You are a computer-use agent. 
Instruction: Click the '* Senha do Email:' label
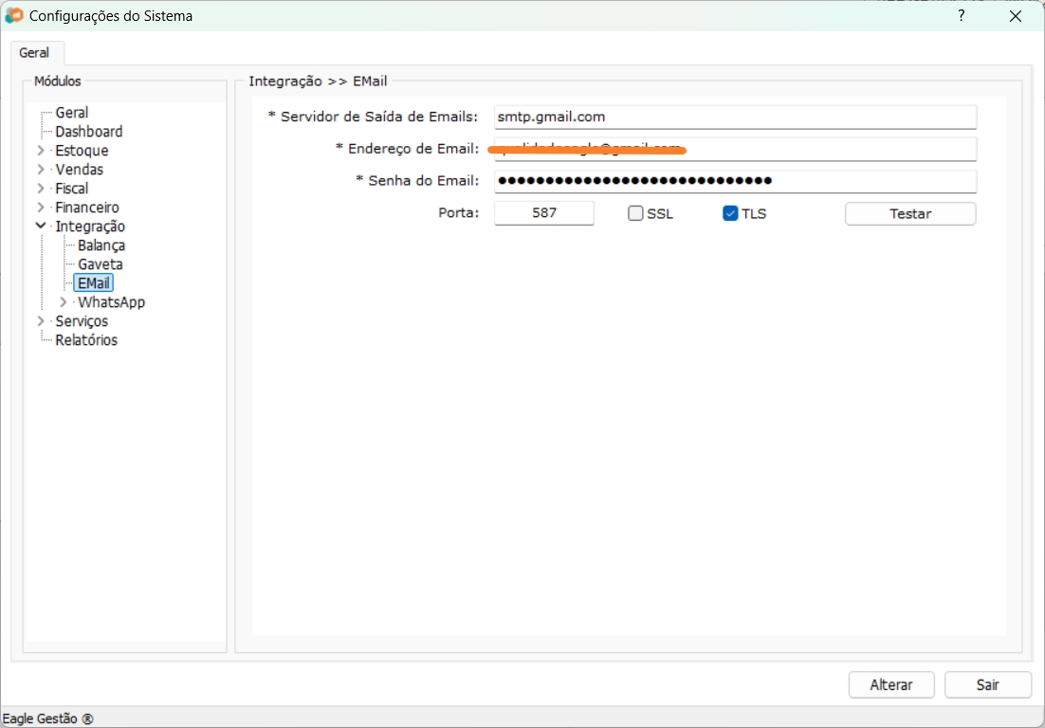coord(417,180)
